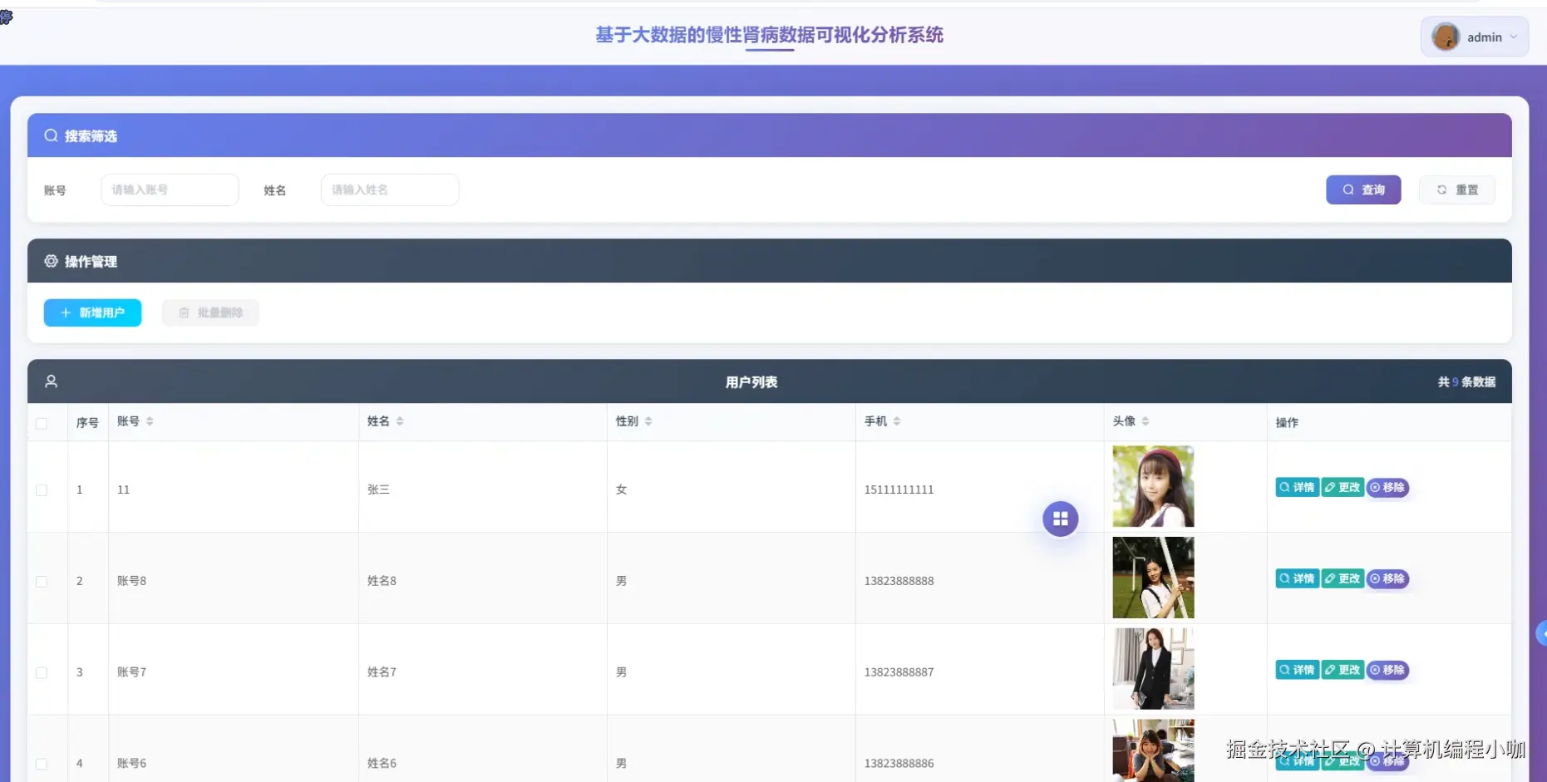
Task: Click the 账号8 account cell
Action: click(131, 581)
